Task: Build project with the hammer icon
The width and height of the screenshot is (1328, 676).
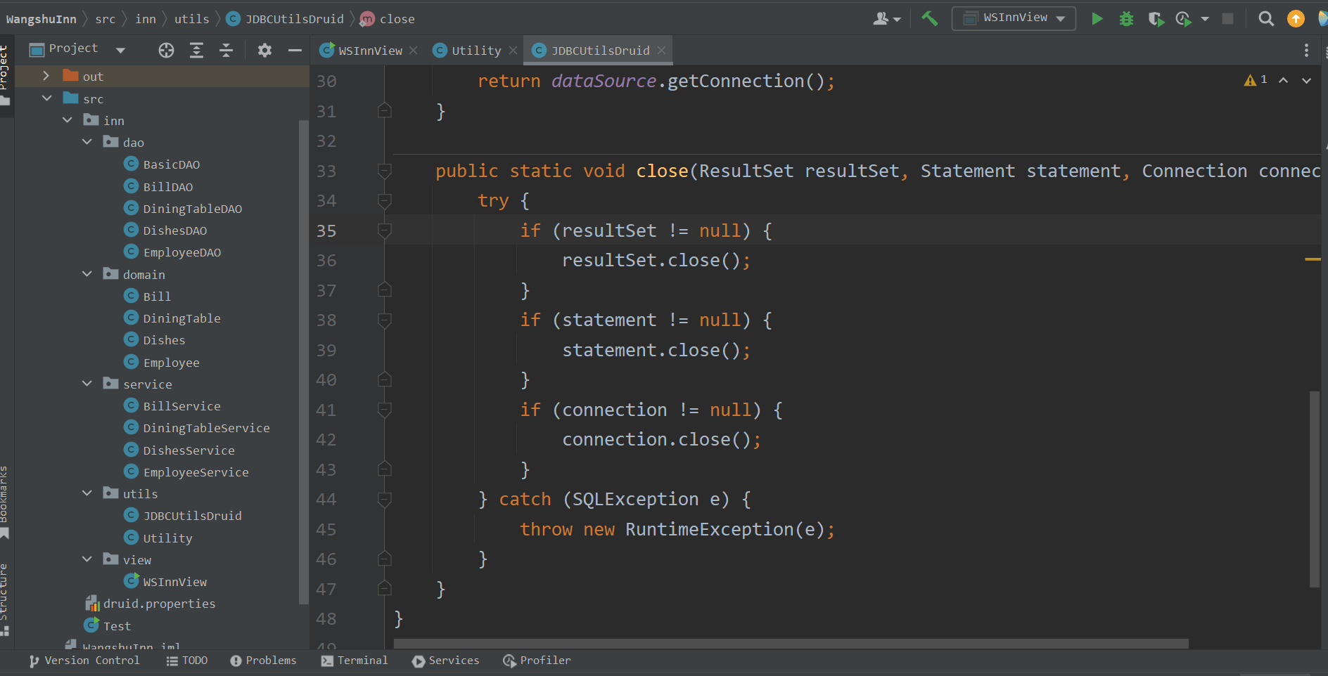Action: point(929,19)
